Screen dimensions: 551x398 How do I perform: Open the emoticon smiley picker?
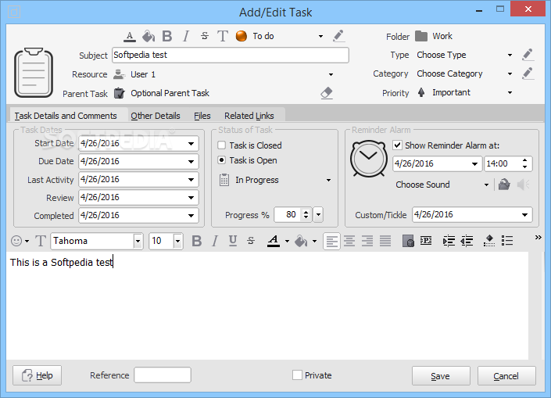point(16,241)
